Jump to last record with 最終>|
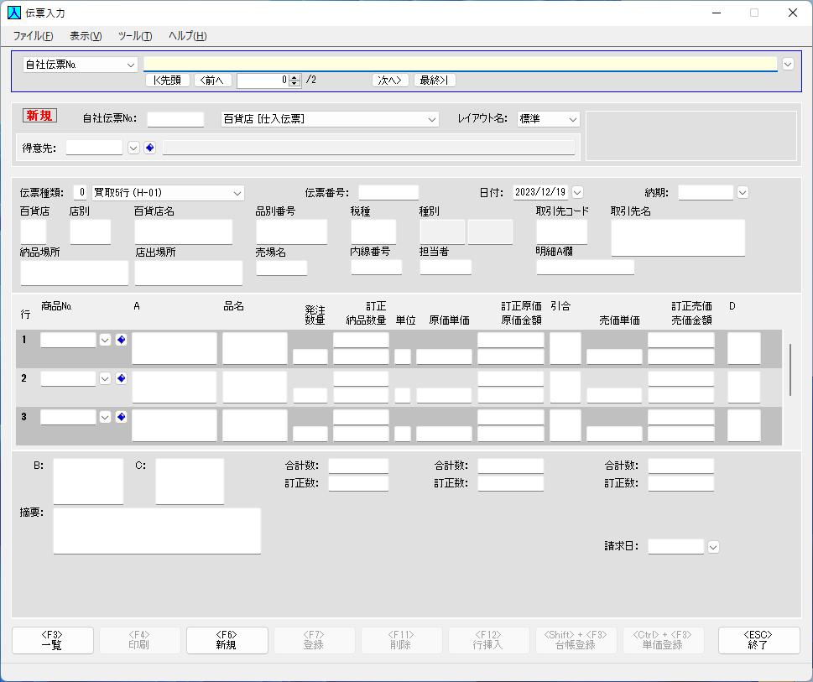The image size is (813, 682). [x=435, y=81]
